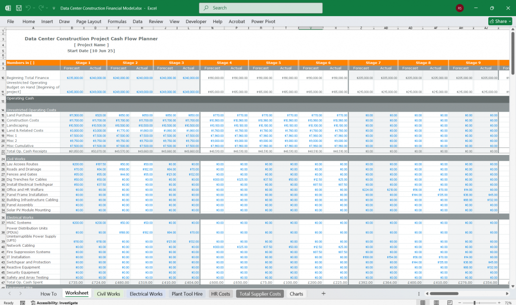The width and height of the screenshot is (516, 305).
Task: Redo the last action
Action: 40,8
